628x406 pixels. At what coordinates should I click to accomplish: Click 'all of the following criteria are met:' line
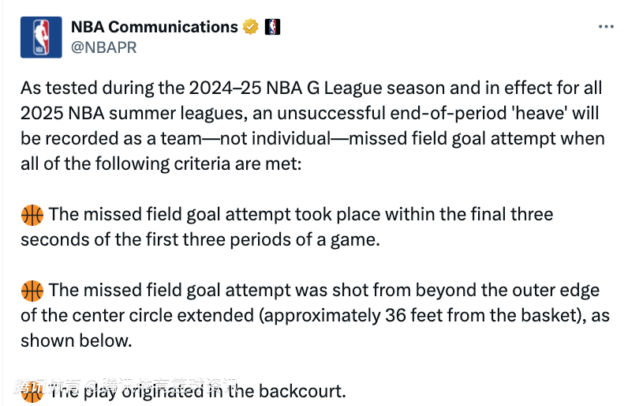[161, 164]
